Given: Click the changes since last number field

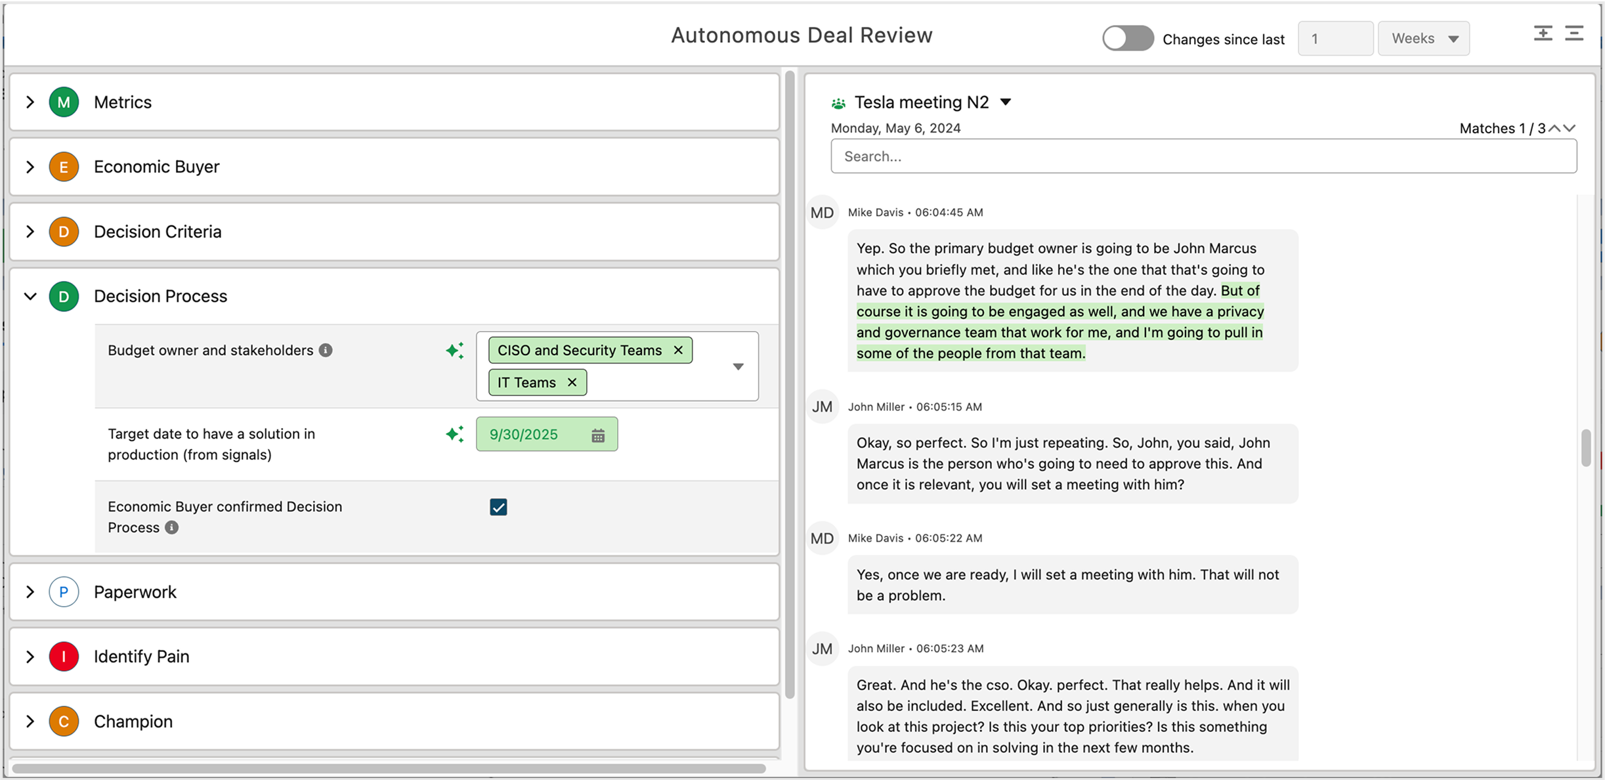Looking at the screenshot, I should [1335, 39].
